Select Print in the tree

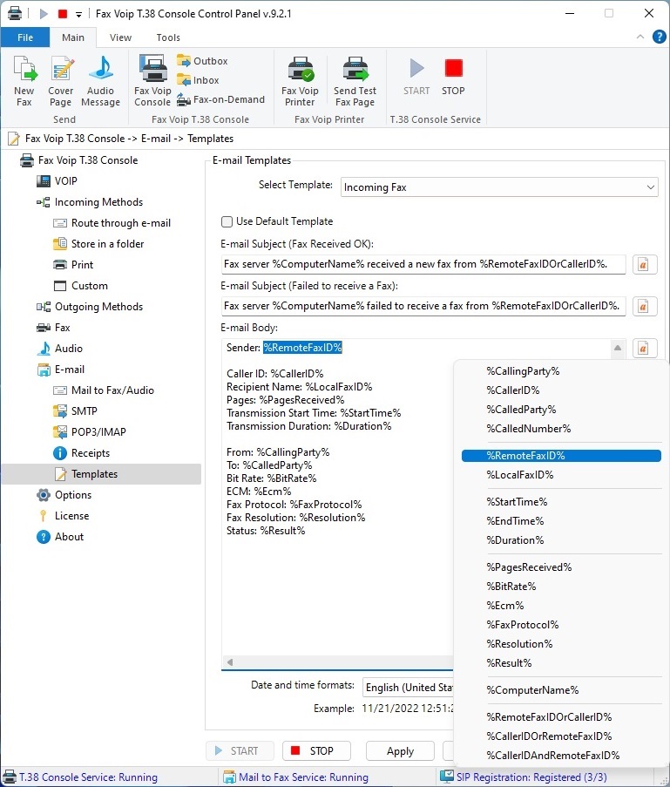pos(82,264)
